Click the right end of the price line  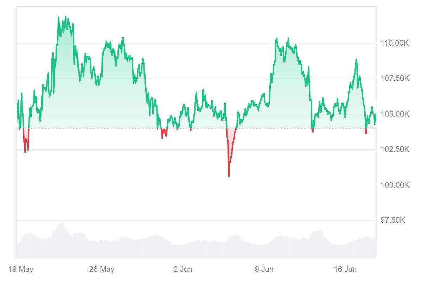(x=376, y=113)
